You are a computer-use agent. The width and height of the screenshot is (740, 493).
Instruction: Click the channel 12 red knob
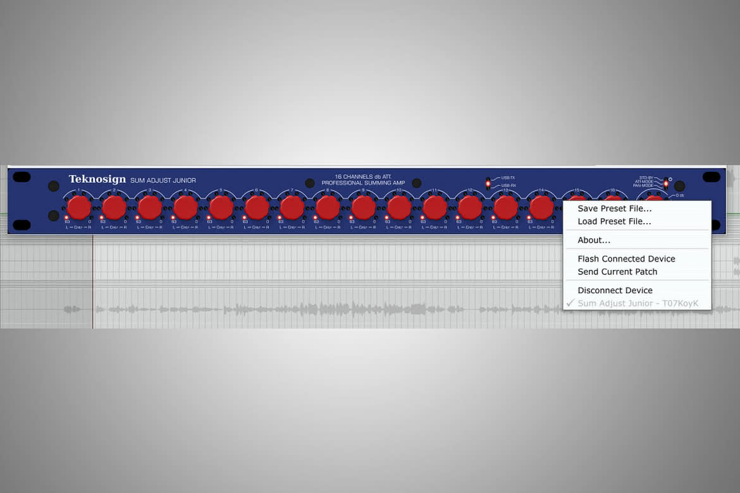click(470, 207)
